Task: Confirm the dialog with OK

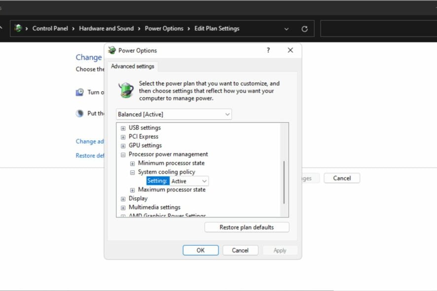Action: [x=200, y=250]
